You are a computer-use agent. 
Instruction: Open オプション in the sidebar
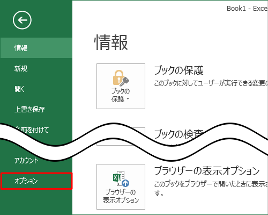[36, 181]
